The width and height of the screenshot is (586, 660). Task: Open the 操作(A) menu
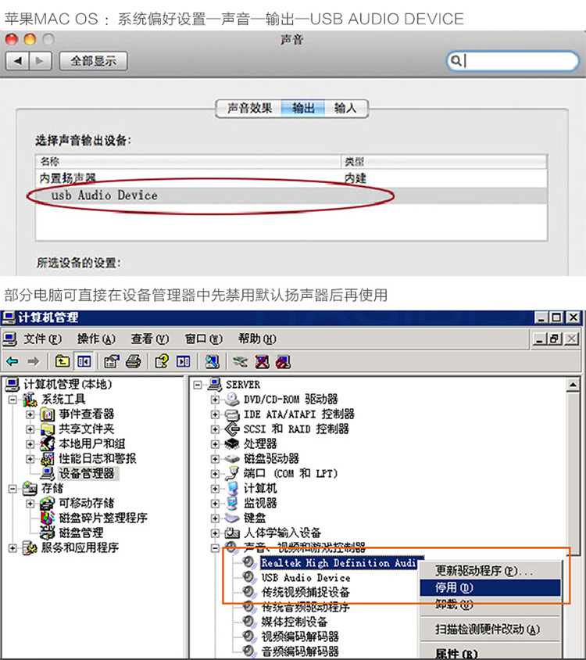click(96, 339)
